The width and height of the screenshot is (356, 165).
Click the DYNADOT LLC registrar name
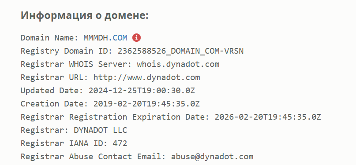(x=100, y=130)
